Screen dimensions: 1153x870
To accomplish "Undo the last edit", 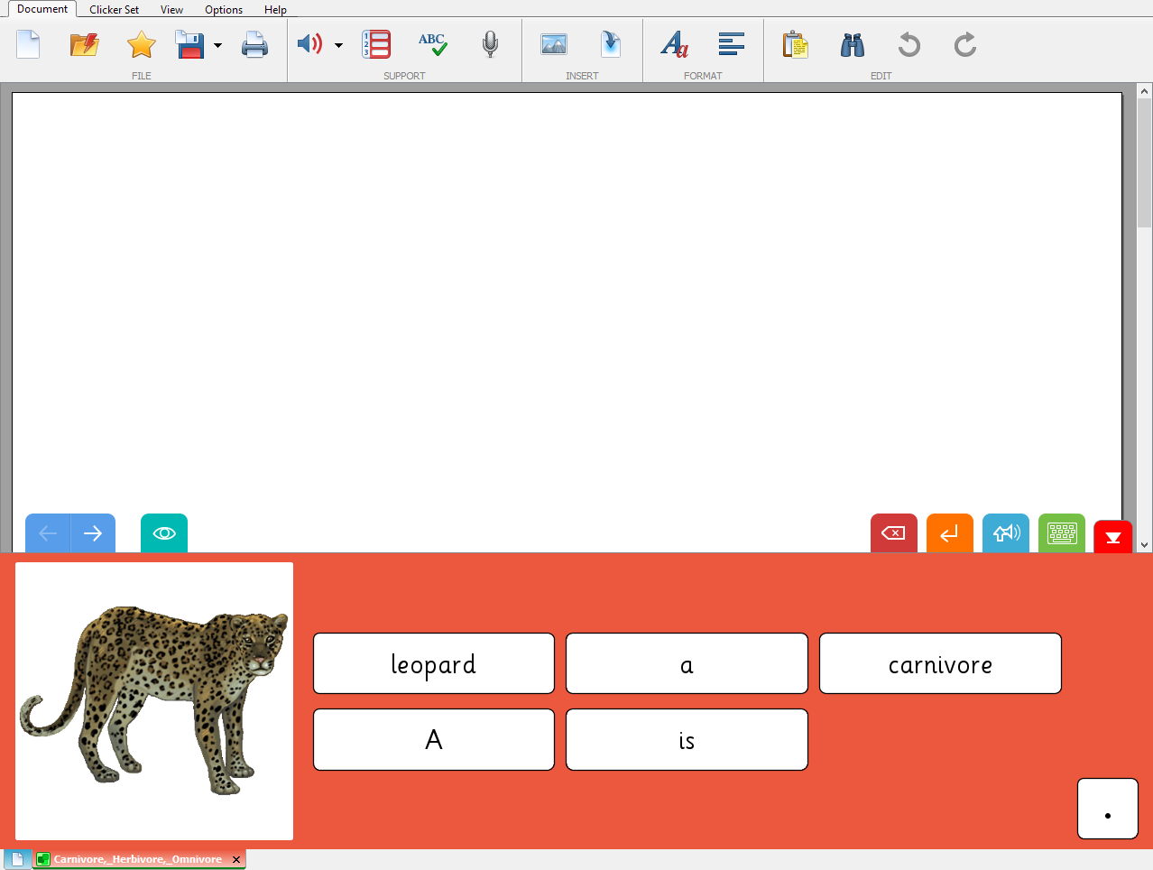I will (x=909, y=44).
